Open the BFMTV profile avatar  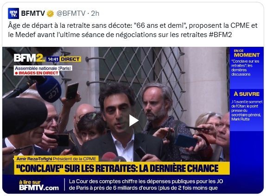(x=13, y=13)
